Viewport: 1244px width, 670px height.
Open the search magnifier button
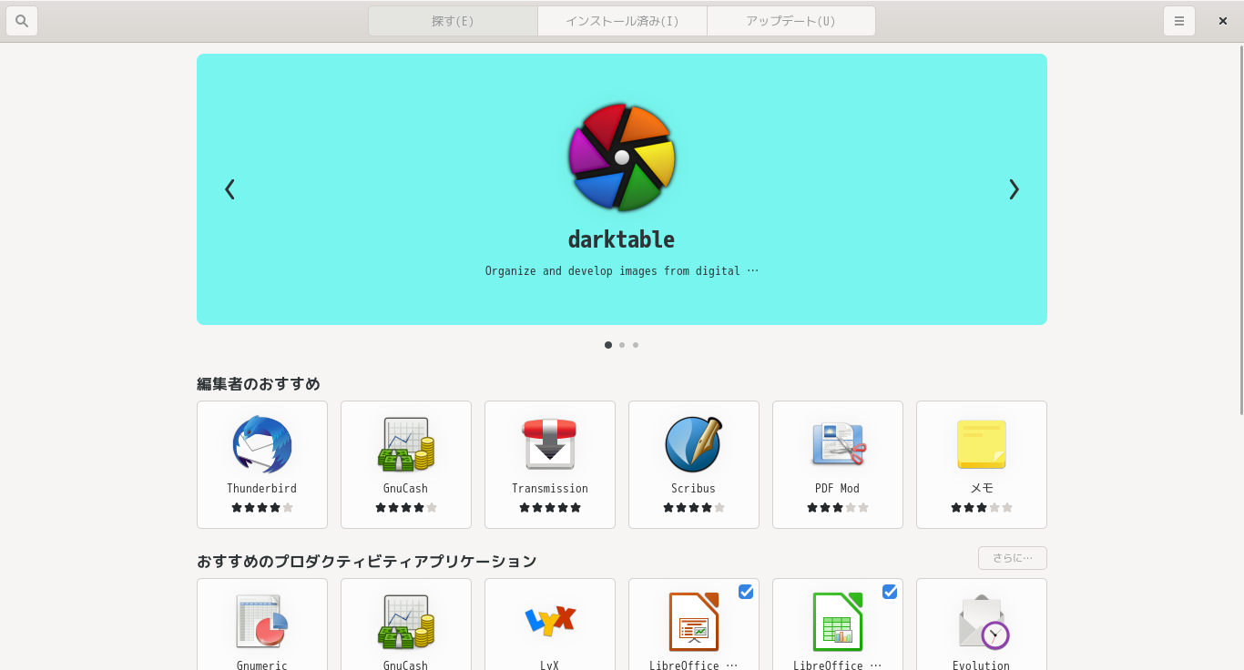pyautogui.click(x=22, y=21)
